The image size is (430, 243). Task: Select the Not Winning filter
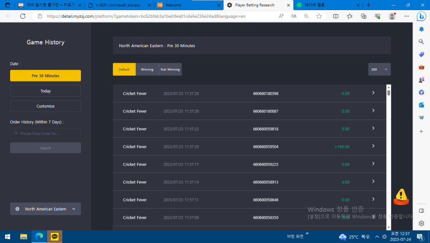click(x=170, y=69)
